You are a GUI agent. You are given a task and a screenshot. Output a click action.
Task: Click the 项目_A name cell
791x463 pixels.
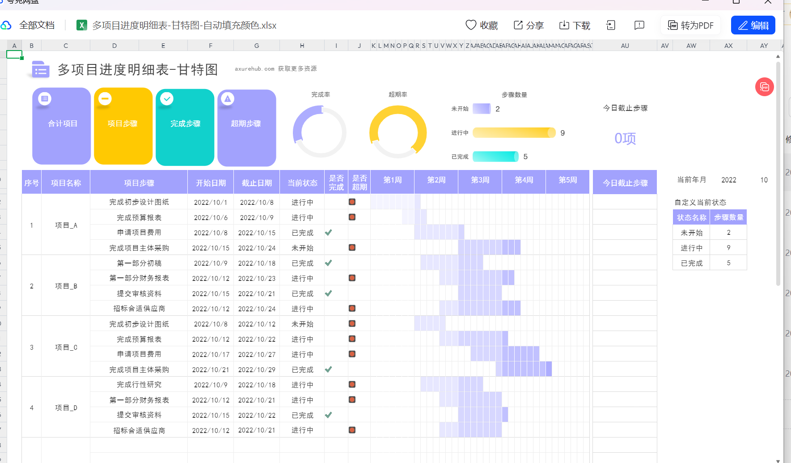tap(66, 225)
